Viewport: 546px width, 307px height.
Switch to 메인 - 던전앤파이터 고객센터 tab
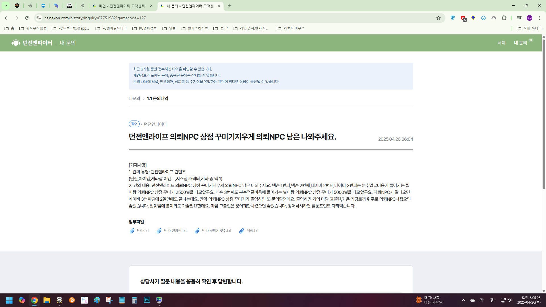(122, 6)
